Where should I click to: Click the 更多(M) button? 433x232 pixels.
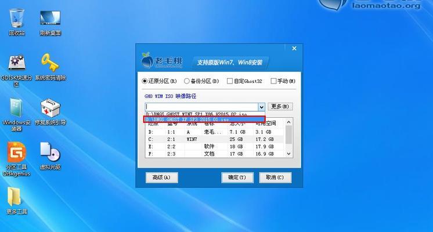280,107
